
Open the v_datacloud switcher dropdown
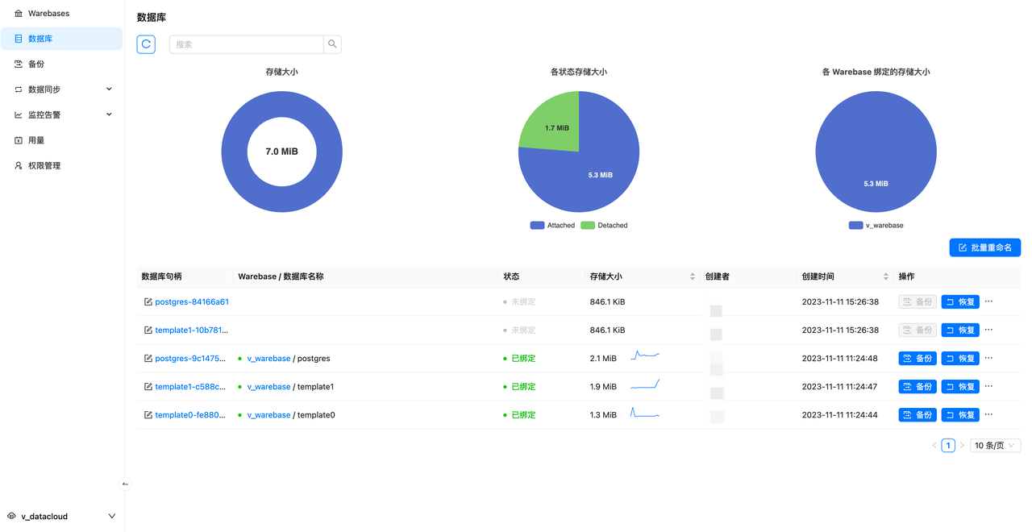point(61,517)
